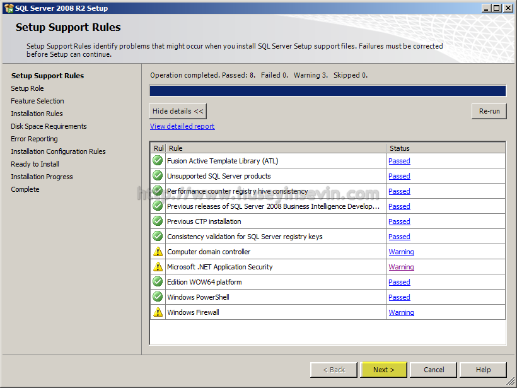Close the SQL Server 2008 R2 Setup window
The width and height of the screenshot is (517, 388).
(508, 8)
